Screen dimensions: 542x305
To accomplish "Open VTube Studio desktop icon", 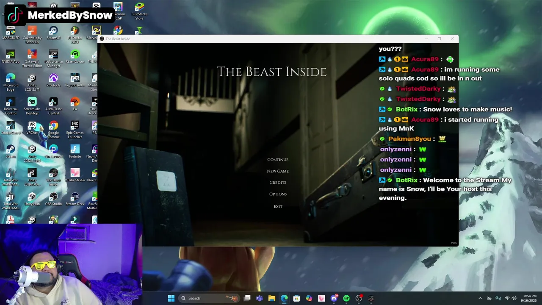I will click(x=75, y=176).
